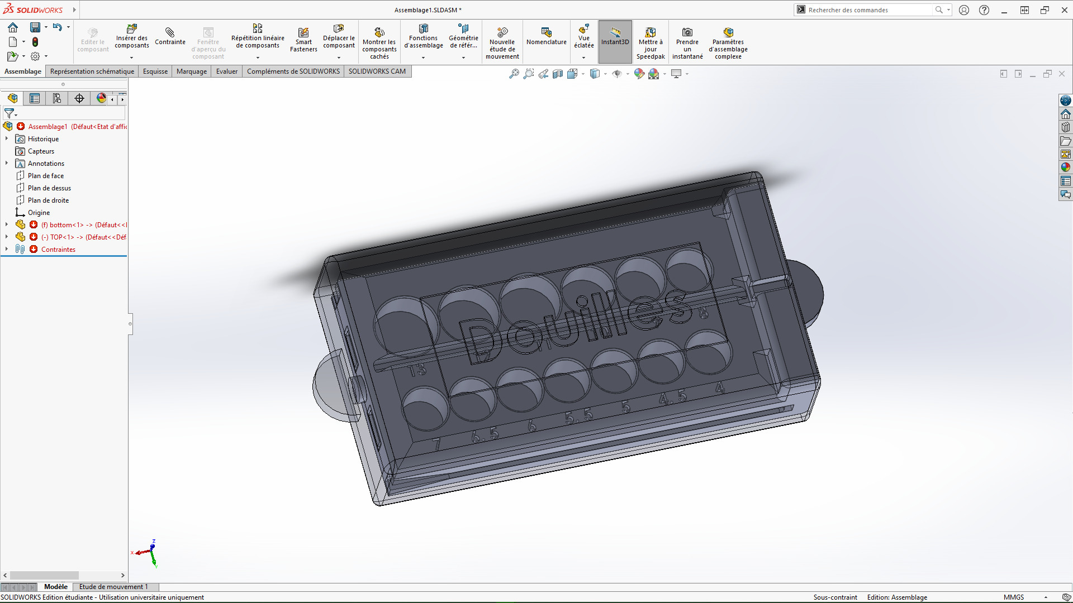This screenshot has width=1073, height=603.
Task: Select Nouvelle étude de mouvement
Action: pyautogui.click(x=502, y=33)
